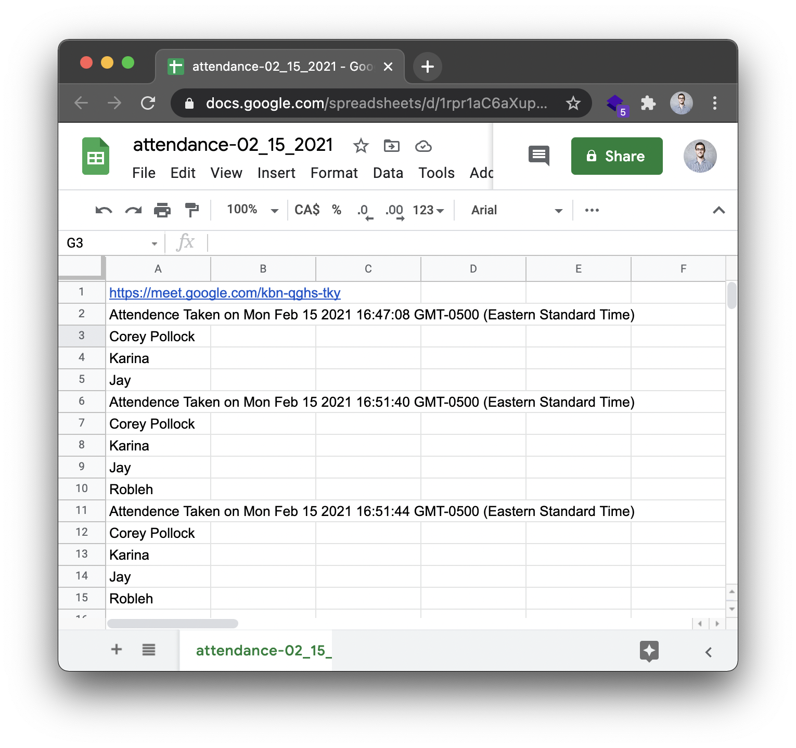Go to Sheets home via green logo
Viewport: 796px width, 748px height.
[96, 156]
